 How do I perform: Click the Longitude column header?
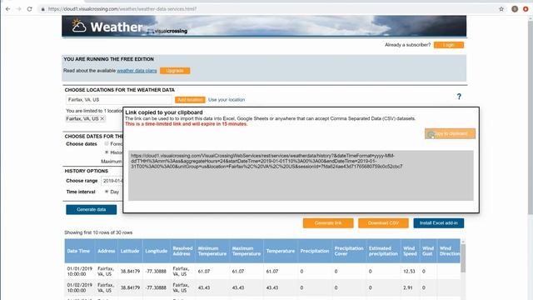157,251
